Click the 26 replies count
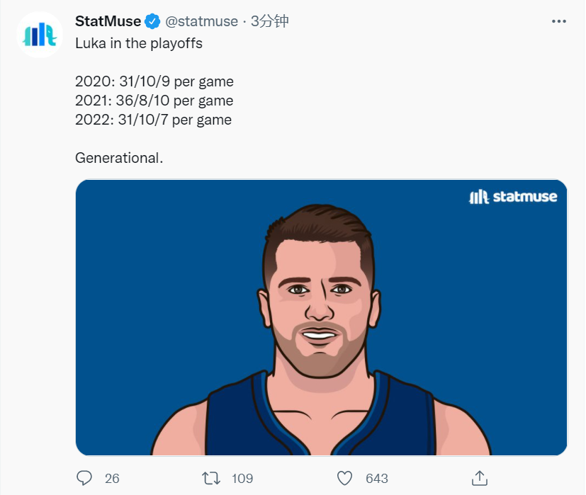The height and width of the screenshot is (495, 586). (x=112, y=479)
